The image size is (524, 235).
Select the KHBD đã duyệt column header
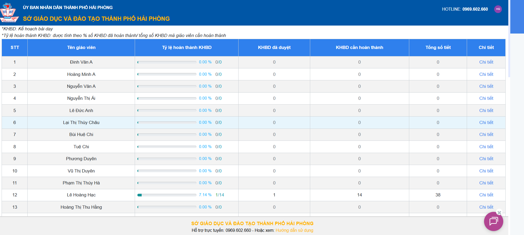[274, 47]
